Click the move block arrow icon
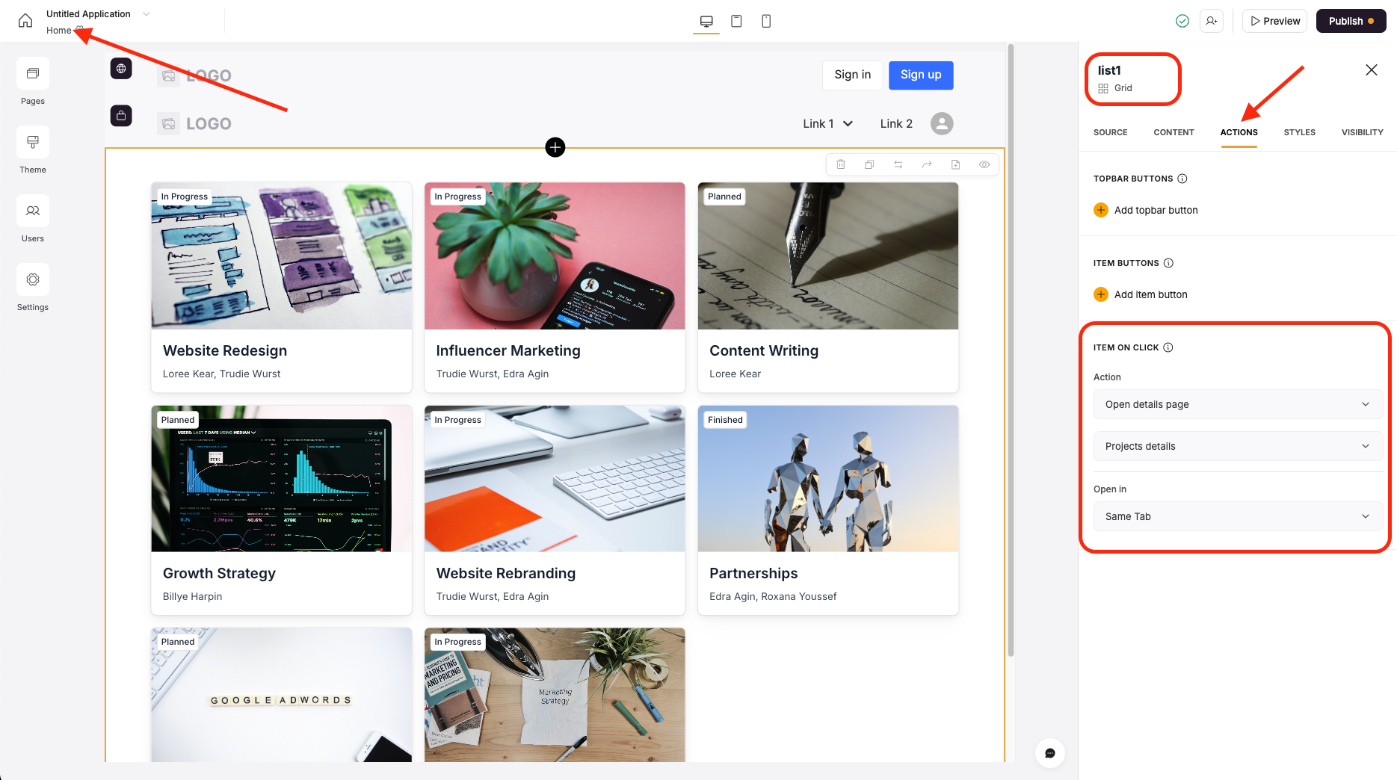Image resolution: width=1397 pixels, height=780 pixels. (927, 164)
